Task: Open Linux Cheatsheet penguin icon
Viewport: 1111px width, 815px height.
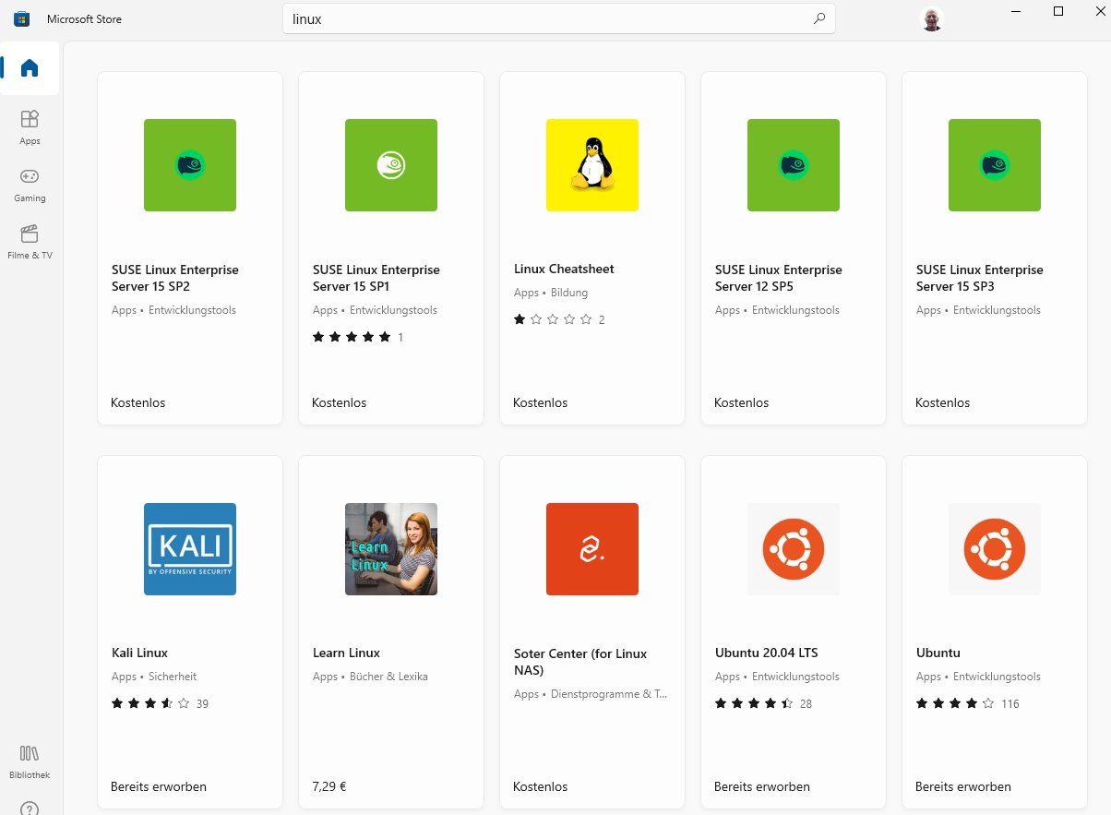Action: [x=592, y=165]
